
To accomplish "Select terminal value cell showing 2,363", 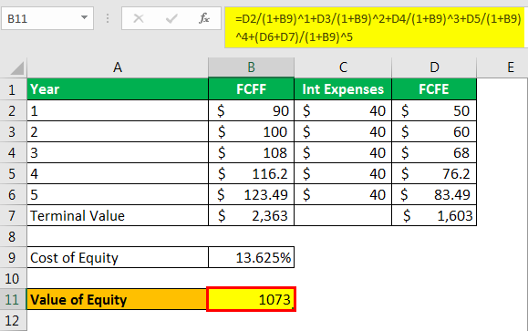I will pos(251,215).
